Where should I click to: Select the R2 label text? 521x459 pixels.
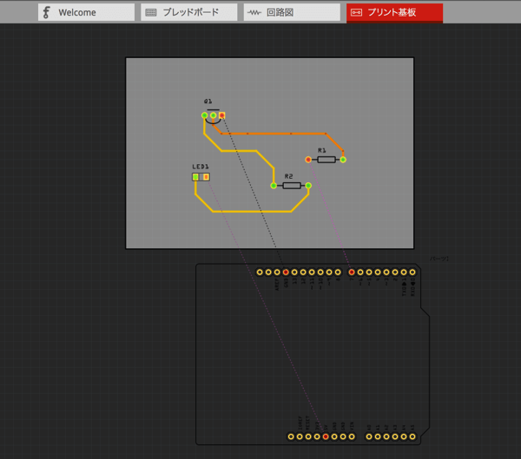tap(288, 176)
